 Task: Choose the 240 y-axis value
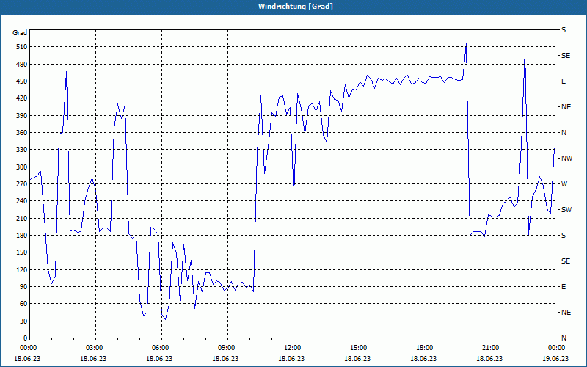(21, 201)
